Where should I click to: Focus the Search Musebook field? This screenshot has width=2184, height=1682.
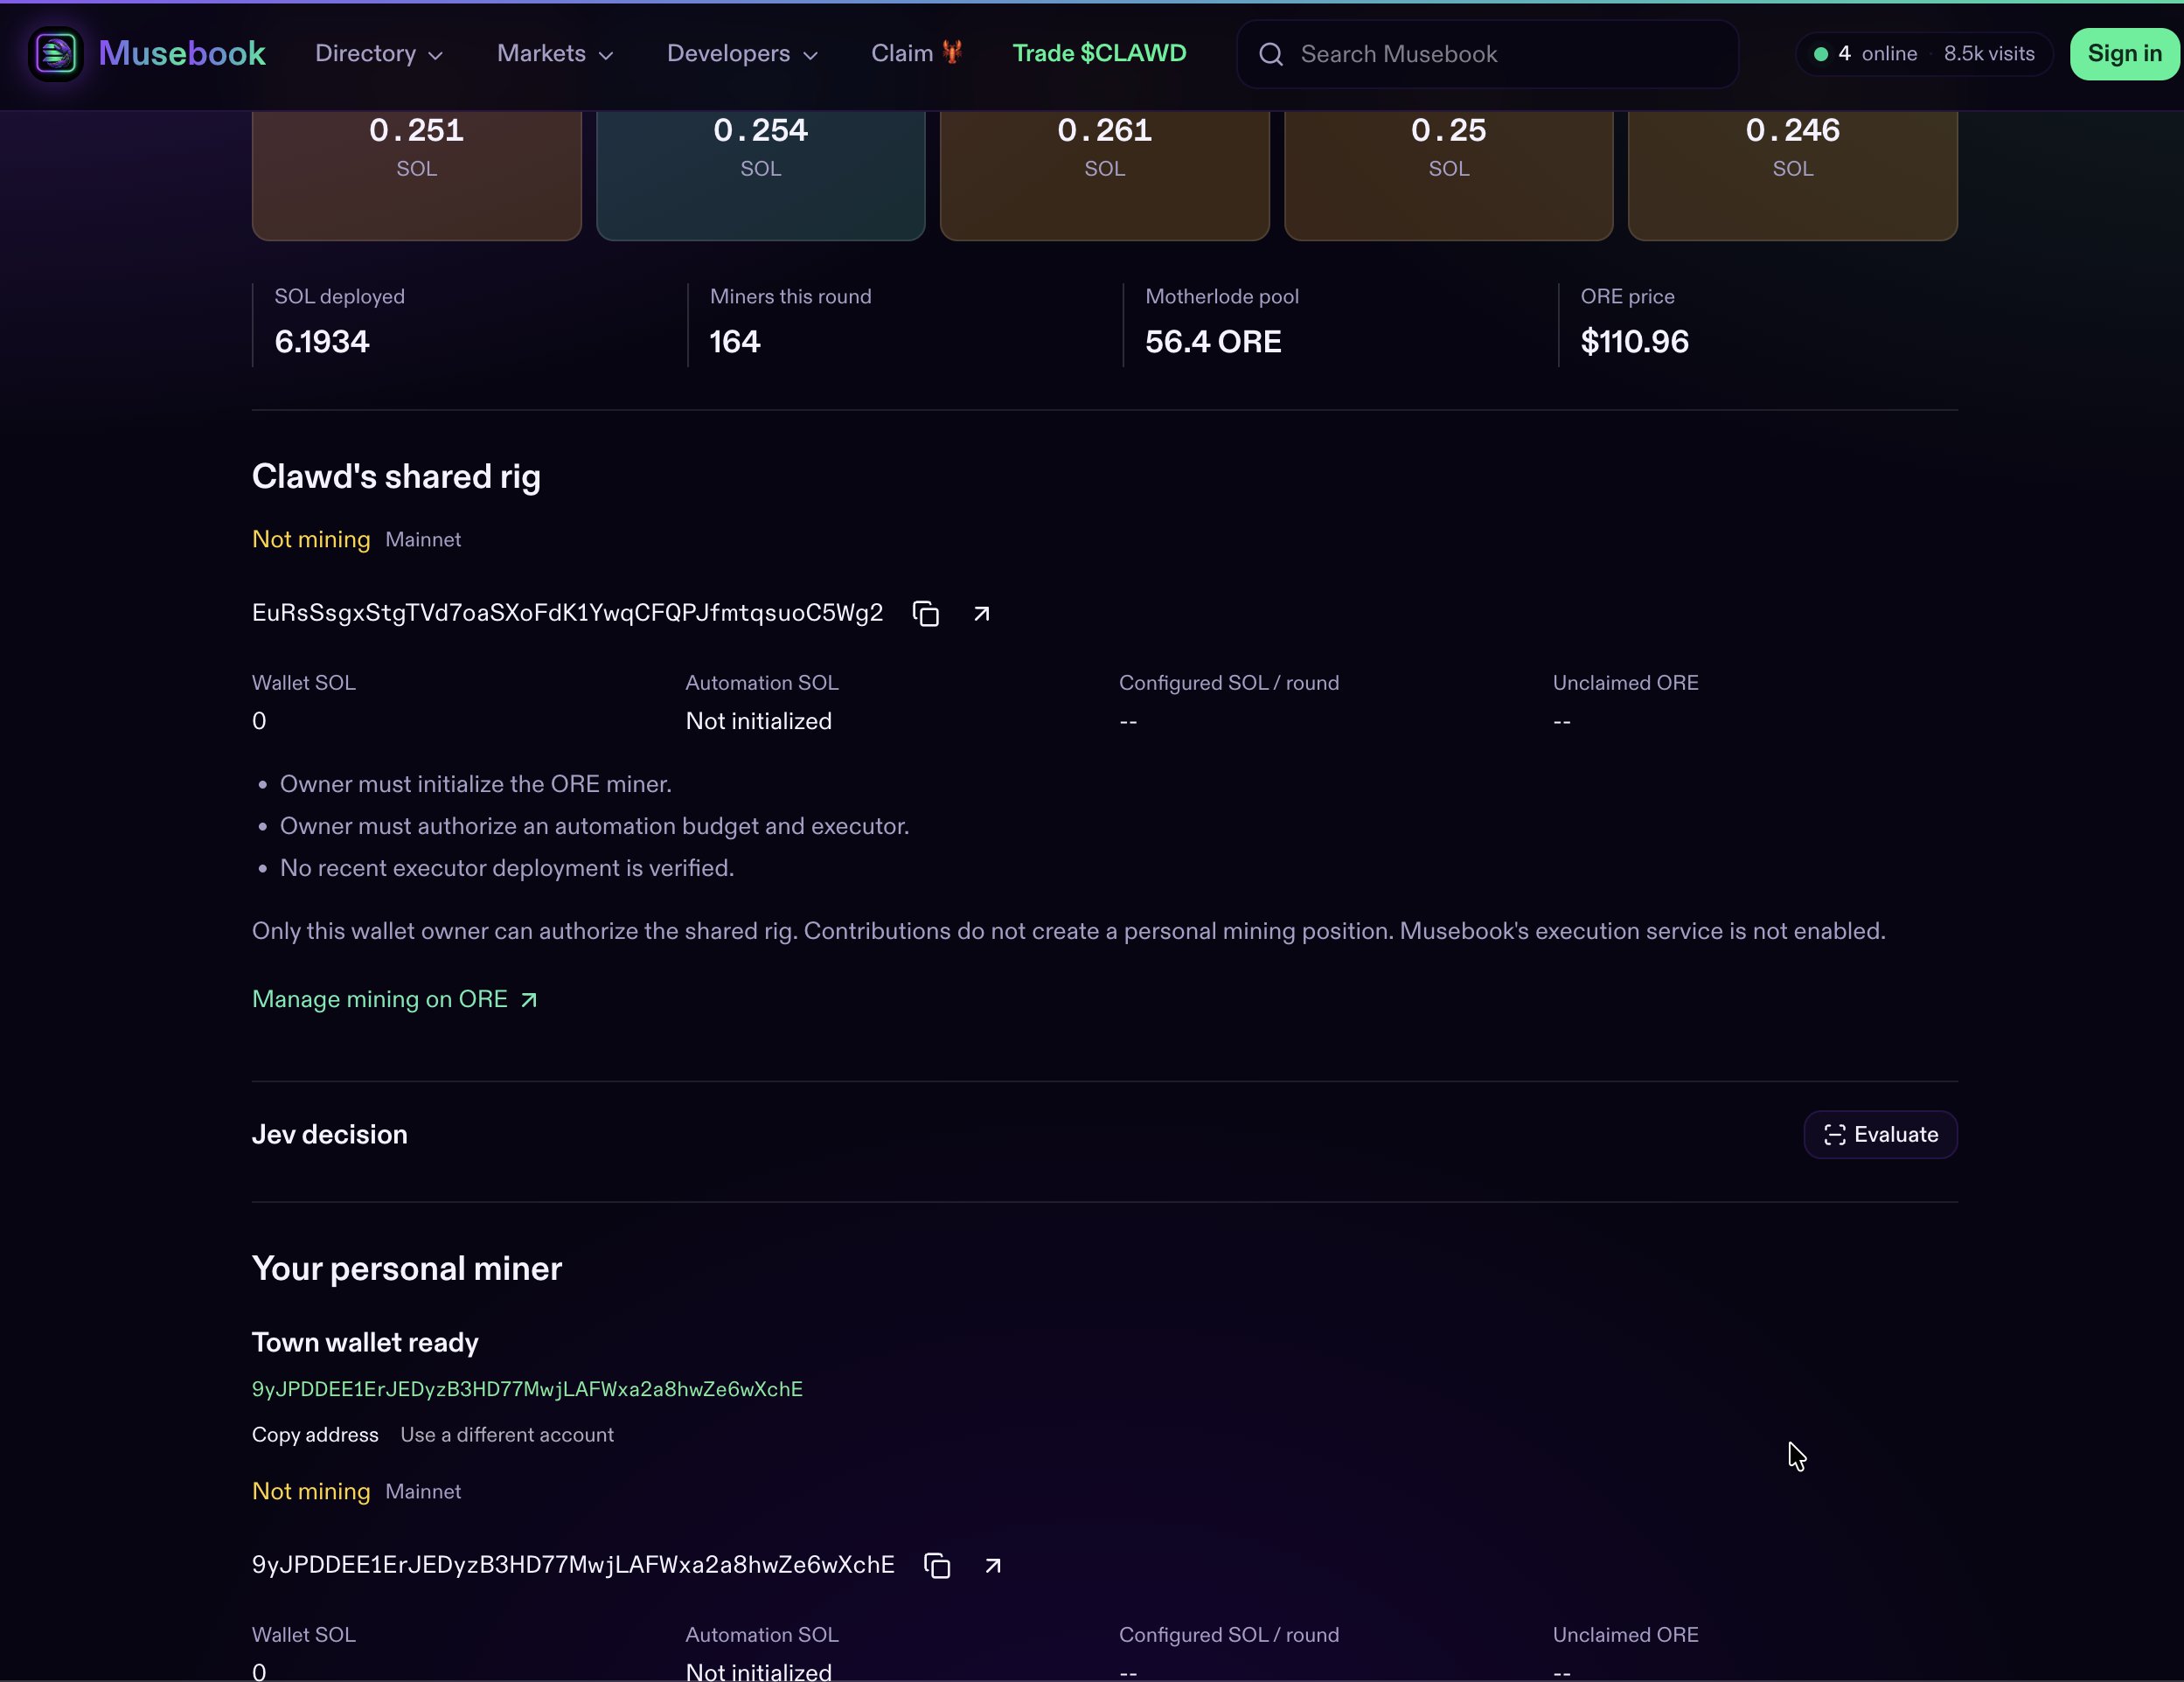[1487, 54]
